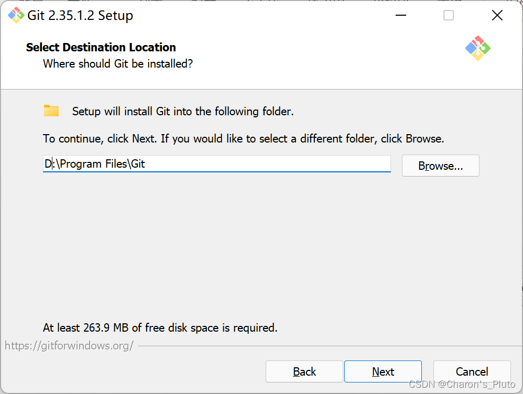523x394 pixels.
Task: Click the "Where should Git be installed?" subtitle
Action: coord(118,64)
